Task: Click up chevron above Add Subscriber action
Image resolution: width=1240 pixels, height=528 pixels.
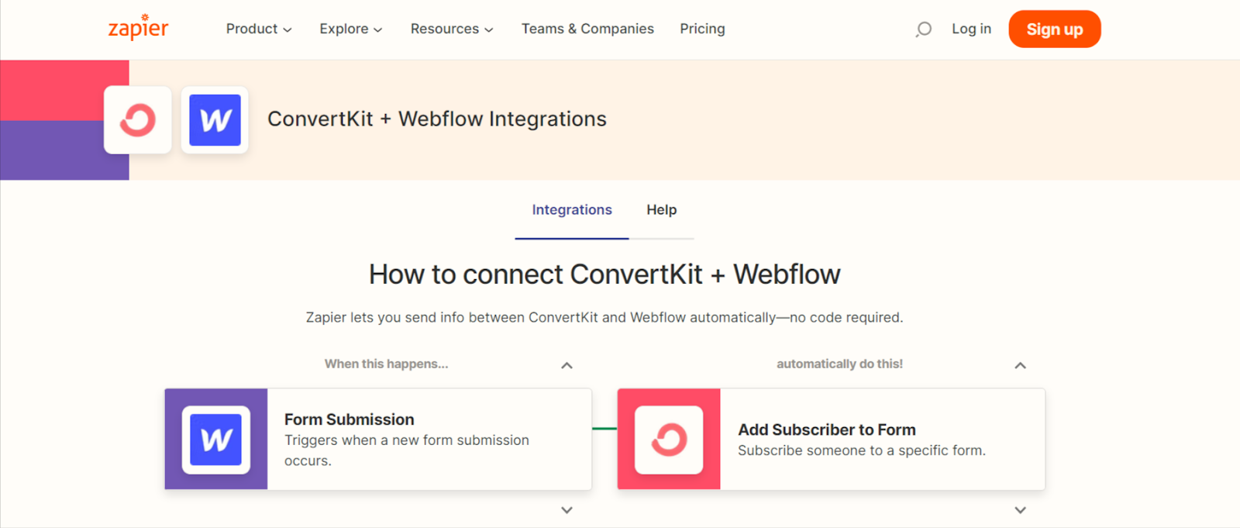Action: pyautogui.click(x=1020, y=365)
